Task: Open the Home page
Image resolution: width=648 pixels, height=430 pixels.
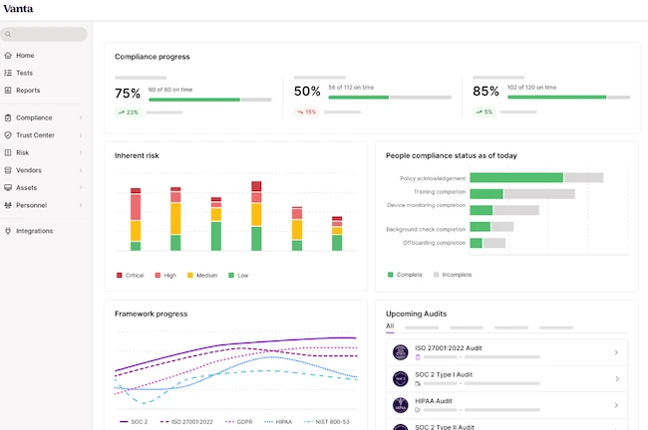Action: coord(25,56)
